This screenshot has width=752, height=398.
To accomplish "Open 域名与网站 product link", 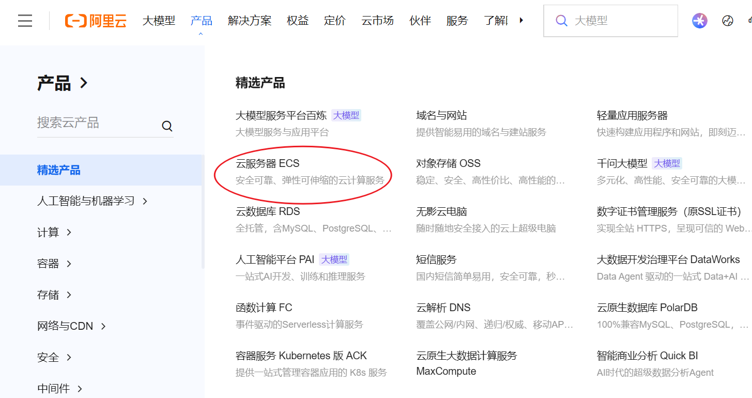I will 441,115.
